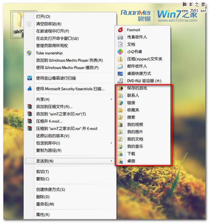The width and height of the screenshot is (209, 223).
Task: Click the Kingsoft antivirus (金山毒霸) scan icon
Action: pyautogui.click(x=30, y=78)
